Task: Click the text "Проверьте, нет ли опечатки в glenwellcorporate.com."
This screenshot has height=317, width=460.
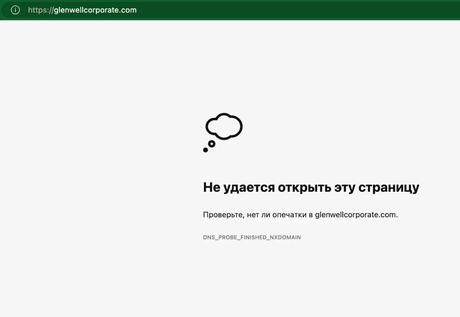Action: tap(301, 215)
